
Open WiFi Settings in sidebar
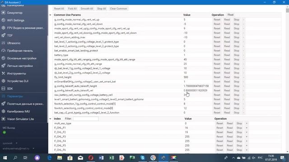click(16, 20)
